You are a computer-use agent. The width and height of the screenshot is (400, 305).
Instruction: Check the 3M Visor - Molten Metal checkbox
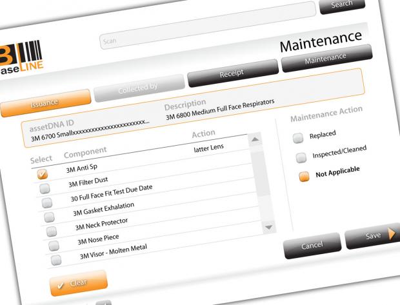point(56,260)
